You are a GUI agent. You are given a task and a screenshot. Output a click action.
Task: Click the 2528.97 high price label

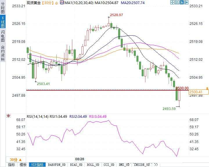coord(116,15)
